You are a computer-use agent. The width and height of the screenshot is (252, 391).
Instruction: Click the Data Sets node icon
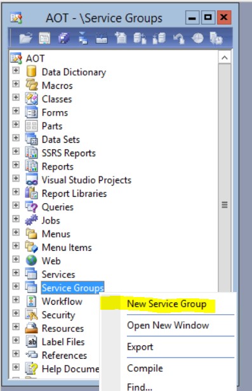[x=31, y=139]
